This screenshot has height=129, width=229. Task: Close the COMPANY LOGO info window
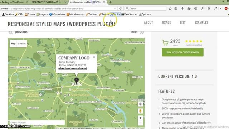pos(94,57)
